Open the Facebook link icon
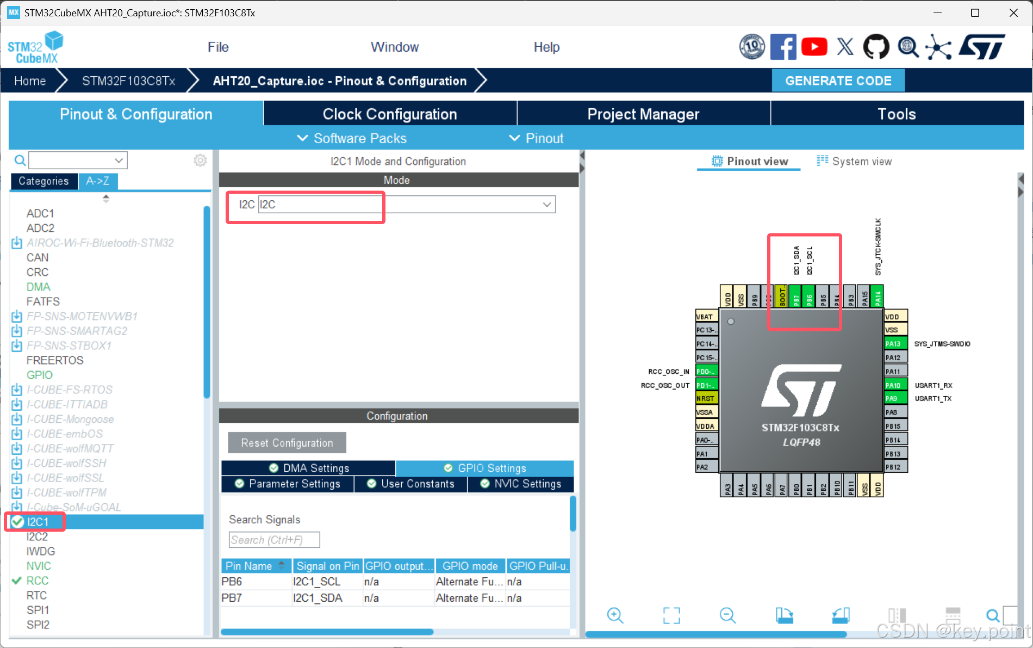Image resolution: width=1033 pixels, height=648 pixels. tap(783, 47)
